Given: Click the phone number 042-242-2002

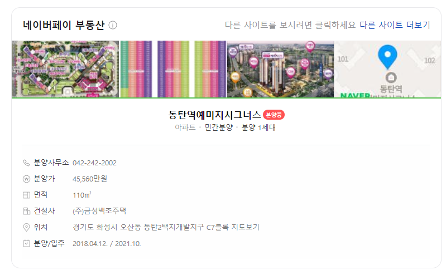Looking at the screenshot, I should 94,163.
